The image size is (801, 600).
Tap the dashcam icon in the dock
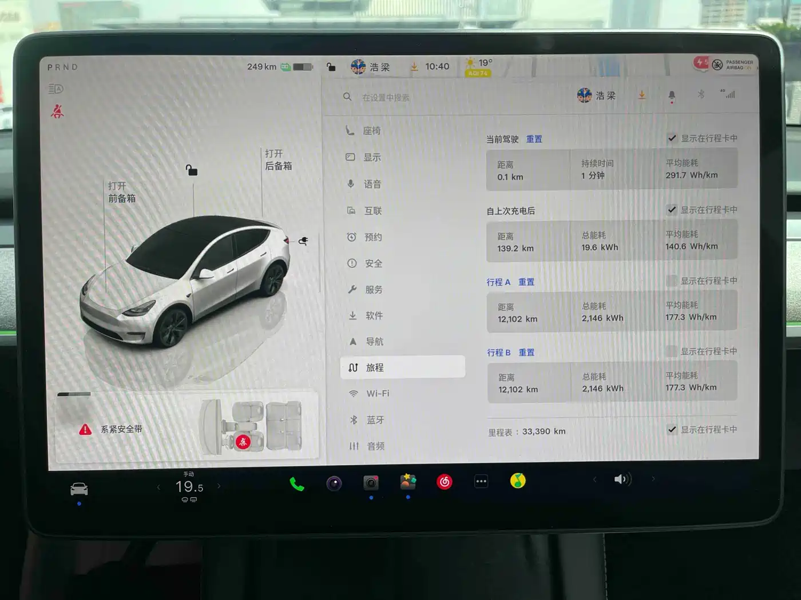click(x=371, y=483)
